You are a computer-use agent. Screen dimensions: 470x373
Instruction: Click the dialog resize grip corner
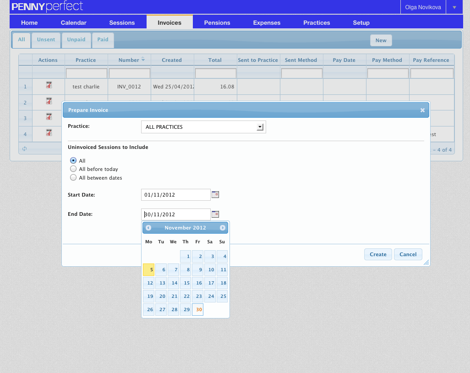(x=426, y=263)
